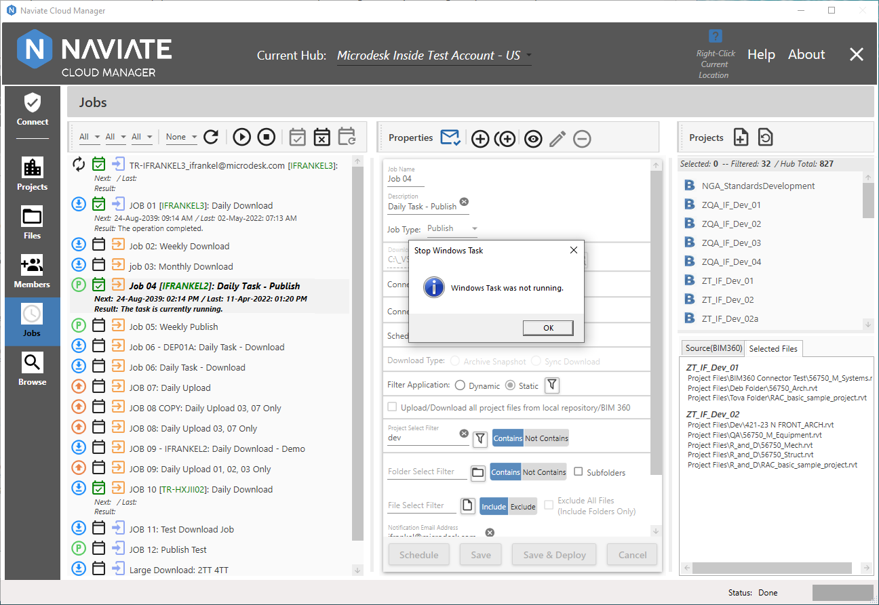
Task: Click the File Select Filter field
Action: click(x=421, y=505)
